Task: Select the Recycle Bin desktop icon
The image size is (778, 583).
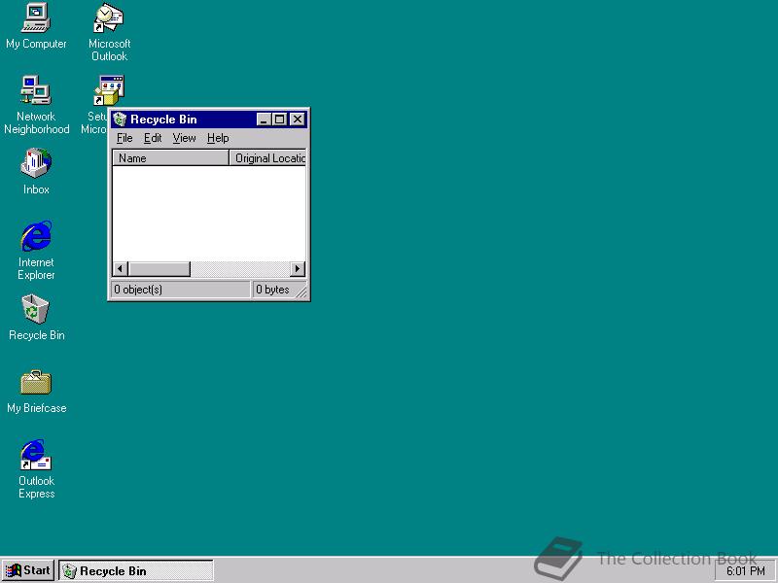Action: tap(36, 318)
